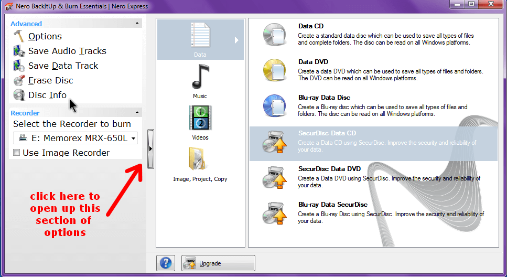Click the Data DVD description text
Image resolution: width=507 pixels, height=277 pixels.
point(391,74)
